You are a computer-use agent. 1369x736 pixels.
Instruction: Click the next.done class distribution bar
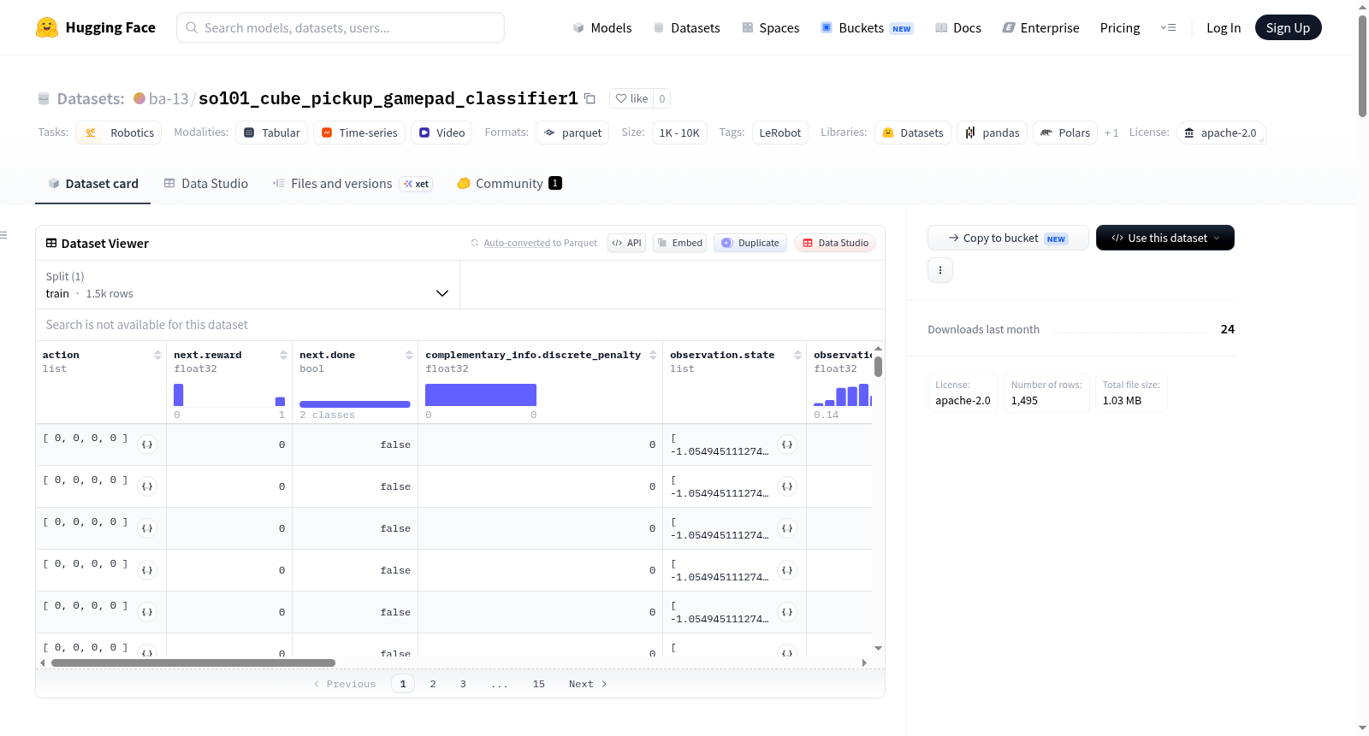pyautogui.click(x=355, y=404)
